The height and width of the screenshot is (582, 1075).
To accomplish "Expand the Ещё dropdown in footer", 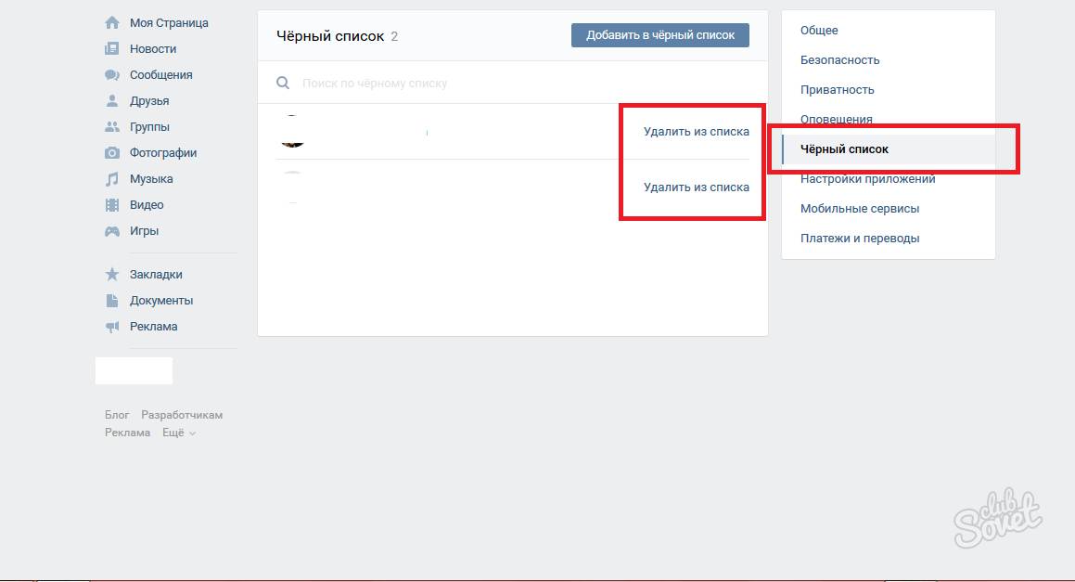I will (178, 433).
